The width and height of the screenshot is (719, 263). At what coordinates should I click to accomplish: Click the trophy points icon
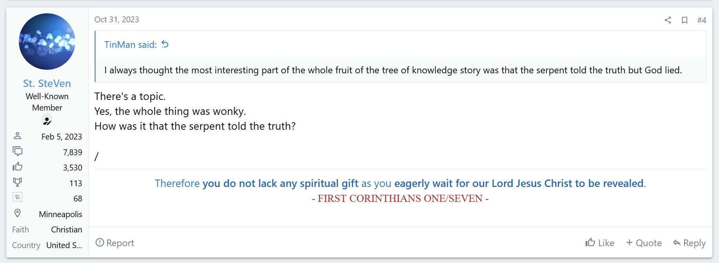click(x=17, y=182)
